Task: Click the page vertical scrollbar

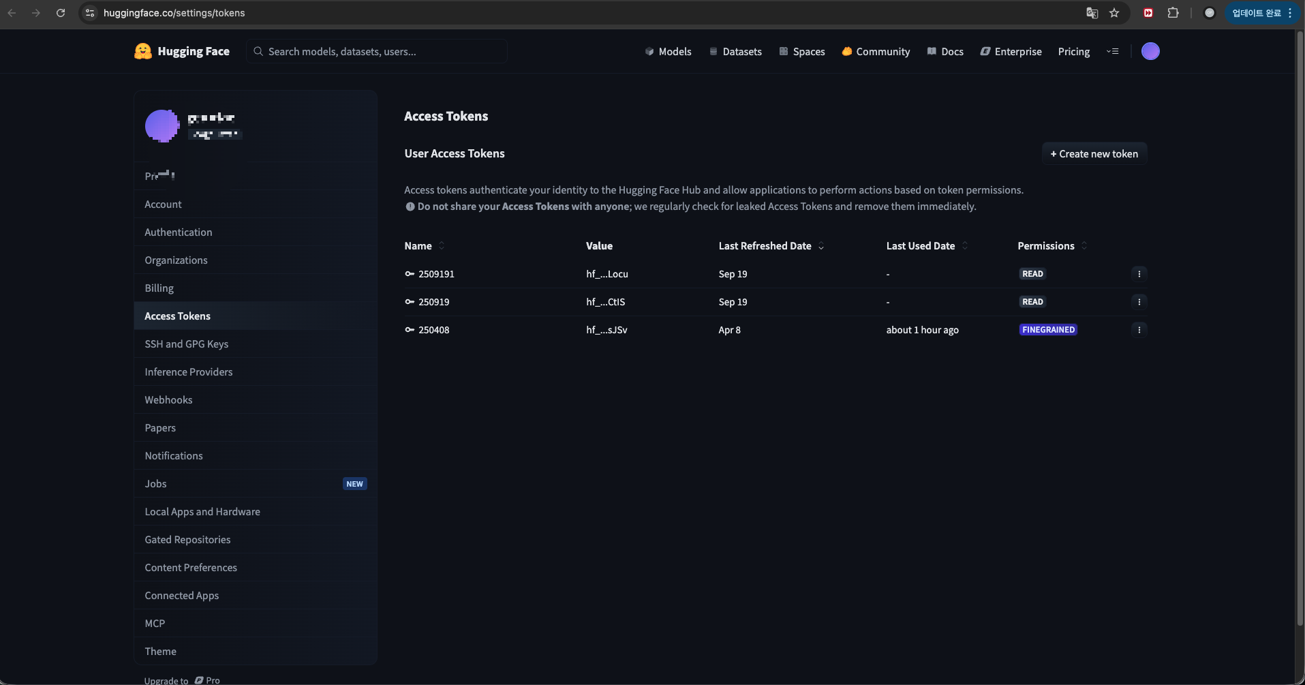Action: pyautogui.click(x=1300, y=327)
